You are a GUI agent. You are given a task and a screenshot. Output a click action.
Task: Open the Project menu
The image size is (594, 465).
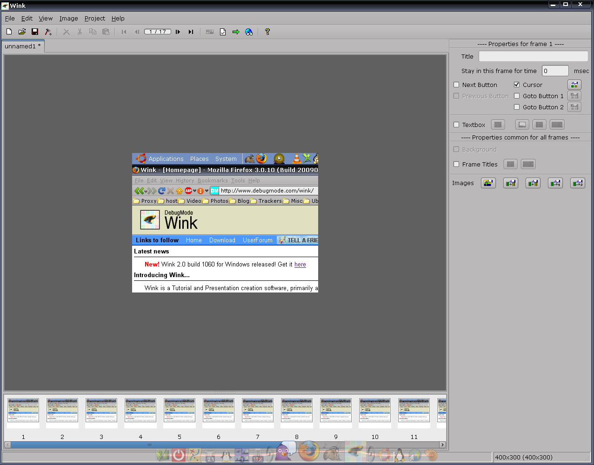pyautogui.click(x=95, y=18)
